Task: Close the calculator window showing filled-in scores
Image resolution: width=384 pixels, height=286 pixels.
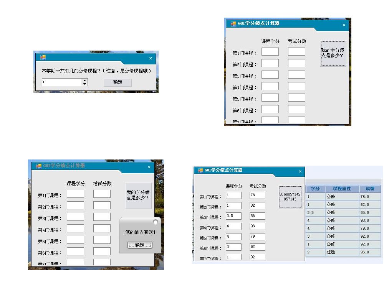Action: pyautogui.click(x=300, y=171)
